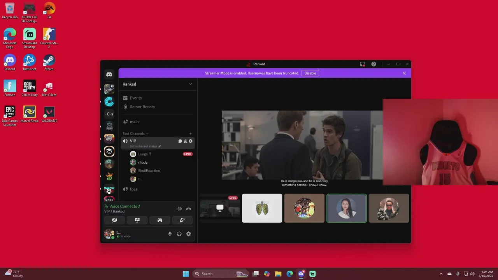Toggle noise suppression waveform icon

179,209
